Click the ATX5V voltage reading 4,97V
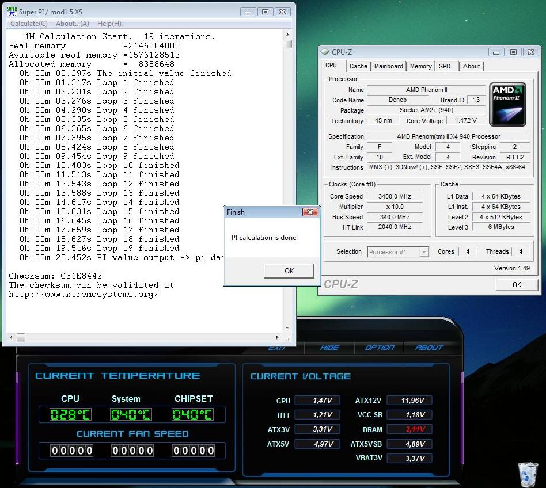The image size is (546, 488). pos(317,444)
